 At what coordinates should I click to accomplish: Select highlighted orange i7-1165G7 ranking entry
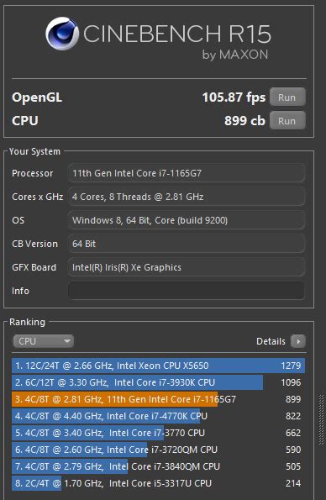pos(158,399)
